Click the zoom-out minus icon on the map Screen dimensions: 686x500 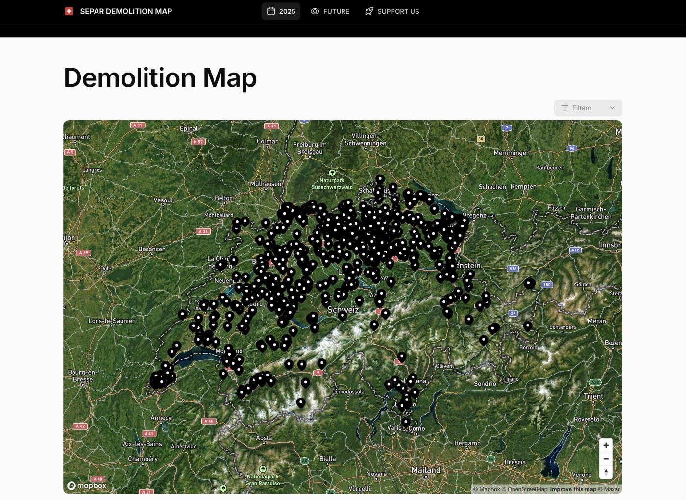tap(606, 459)
